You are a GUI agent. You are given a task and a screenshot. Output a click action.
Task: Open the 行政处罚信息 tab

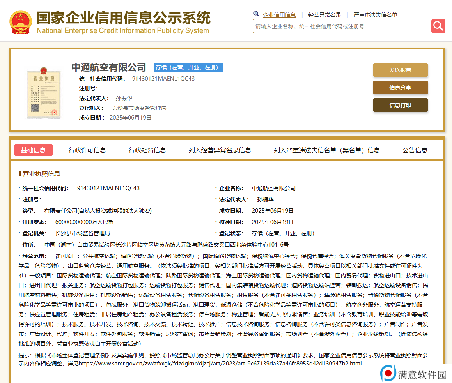pyautogui.click(x=147, y=150)
